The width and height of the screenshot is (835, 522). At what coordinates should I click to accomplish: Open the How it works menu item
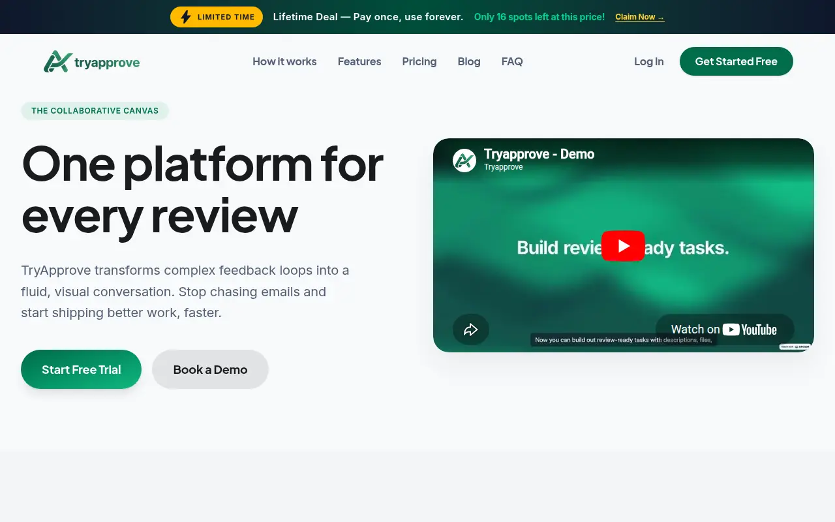point(284,61)
